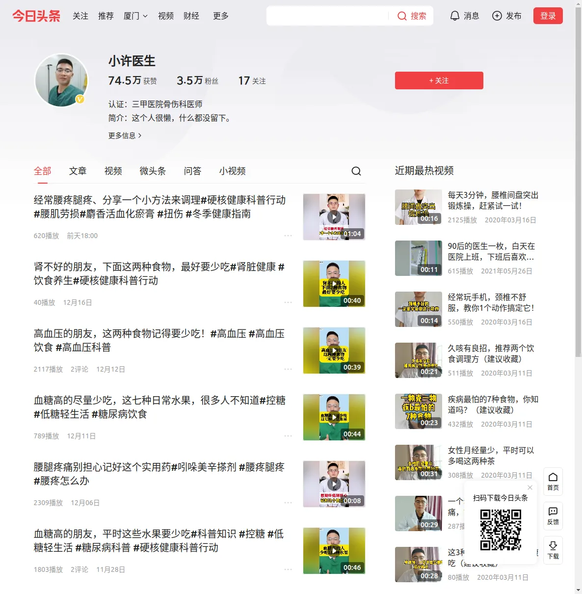
Task: Click the 00:16 腰间盘突出 thumbnail
Action: pyautogui.click(x=419, y=207)
